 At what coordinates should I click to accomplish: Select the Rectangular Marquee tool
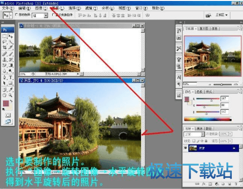click(x=4, y=36)
